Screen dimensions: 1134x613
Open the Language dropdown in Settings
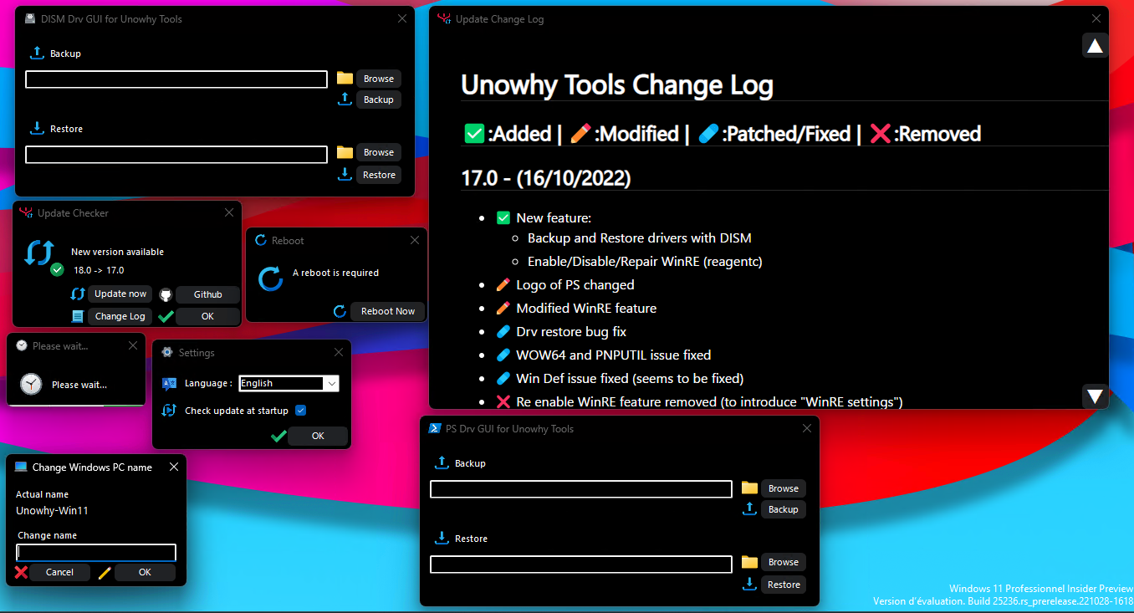click(332, 383)
